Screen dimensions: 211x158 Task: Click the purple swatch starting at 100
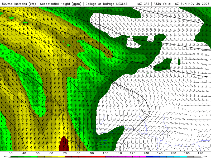[x=109, y=157]
